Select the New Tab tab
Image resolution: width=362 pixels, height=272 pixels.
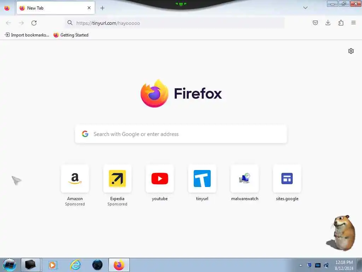(56, 8)
